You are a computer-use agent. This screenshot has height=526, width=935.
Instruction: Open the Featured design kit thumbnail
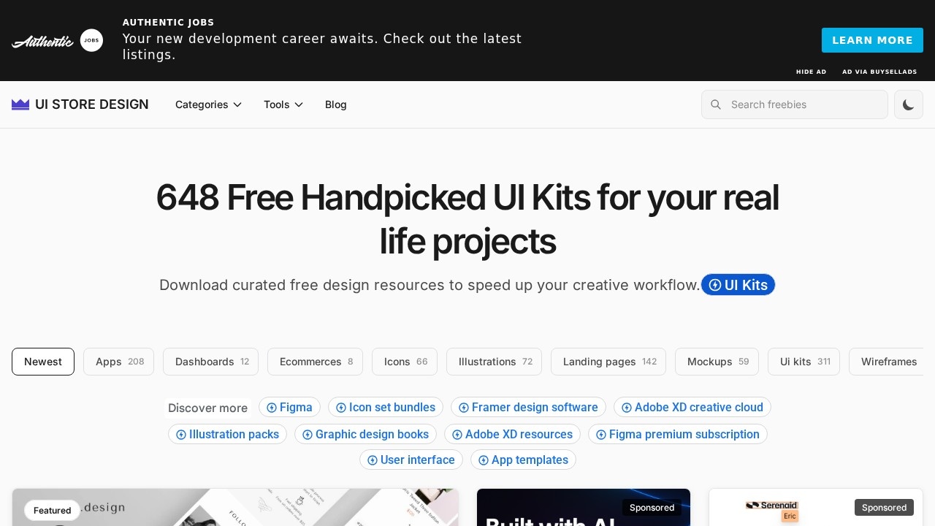[x=235, y=508]
